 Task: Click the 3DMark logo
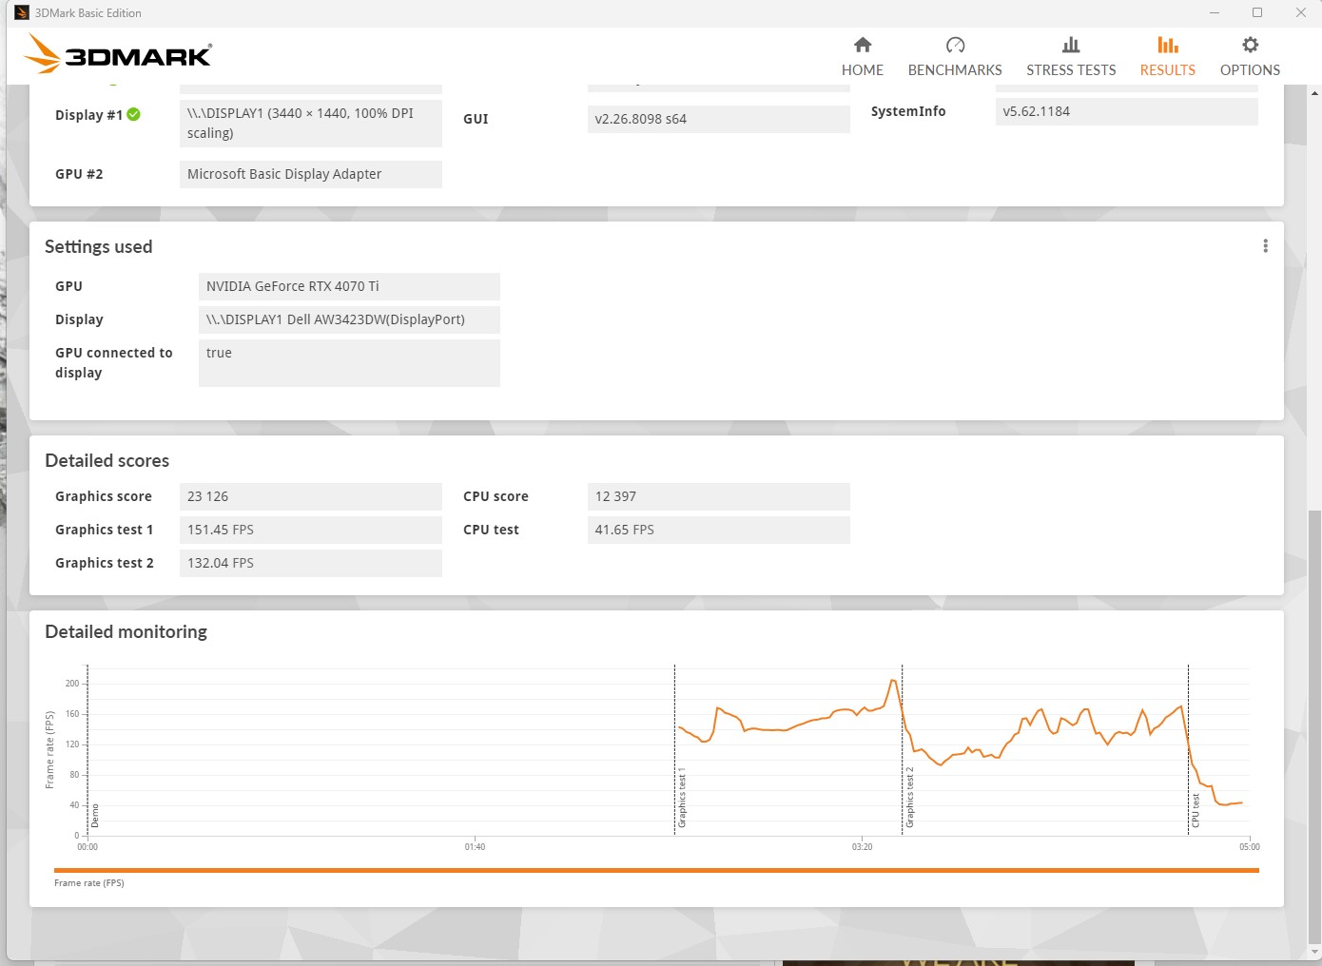[x=118, y=54]
